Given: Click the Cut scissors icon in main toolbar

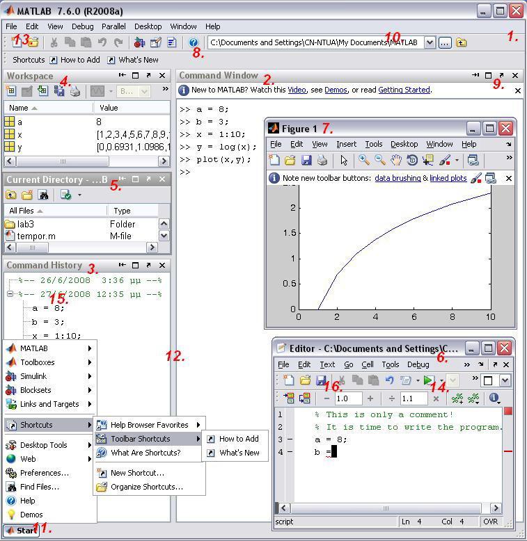Looking at the screenshot, I should [54, 42].
